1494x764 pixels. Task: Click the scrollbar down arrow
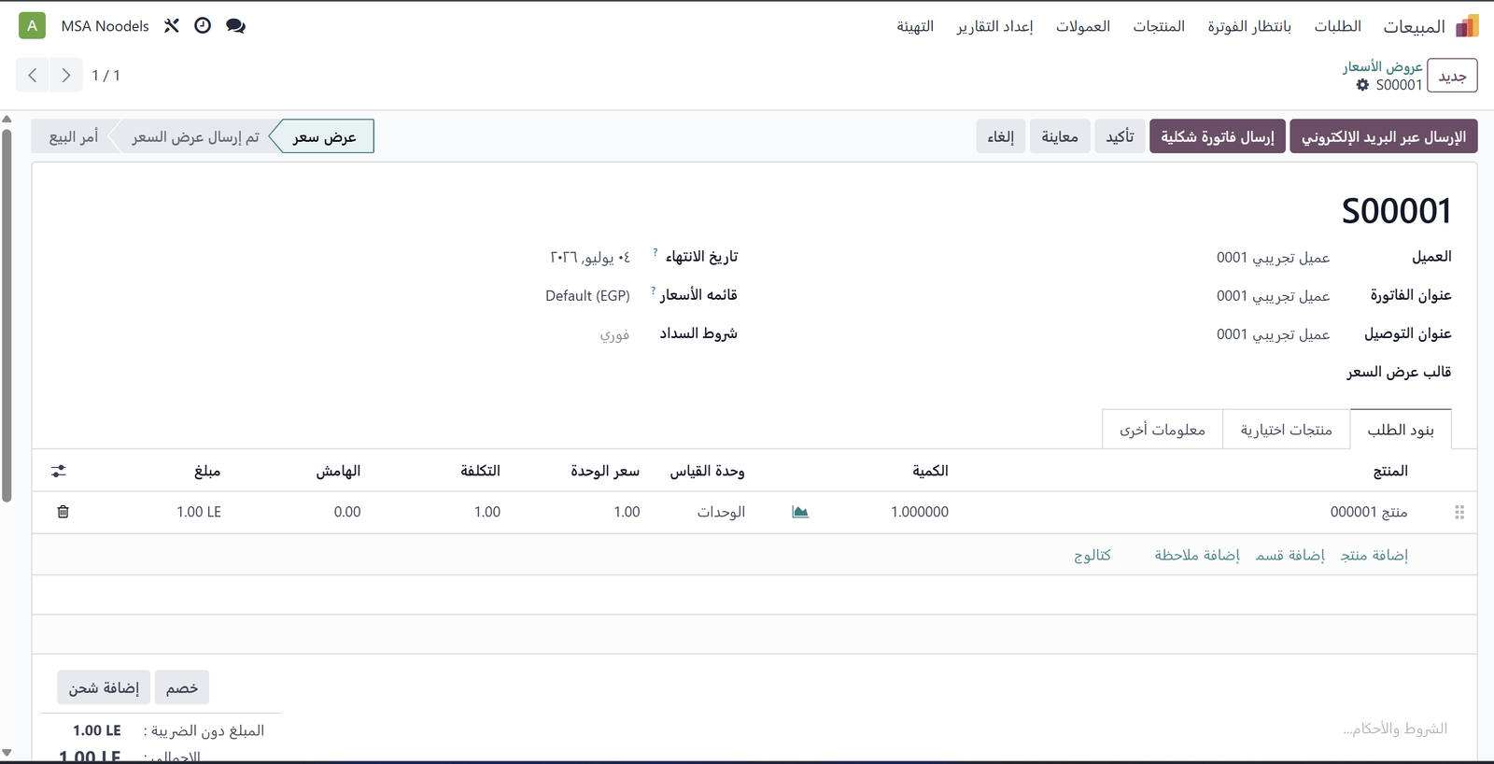point(7,753)
